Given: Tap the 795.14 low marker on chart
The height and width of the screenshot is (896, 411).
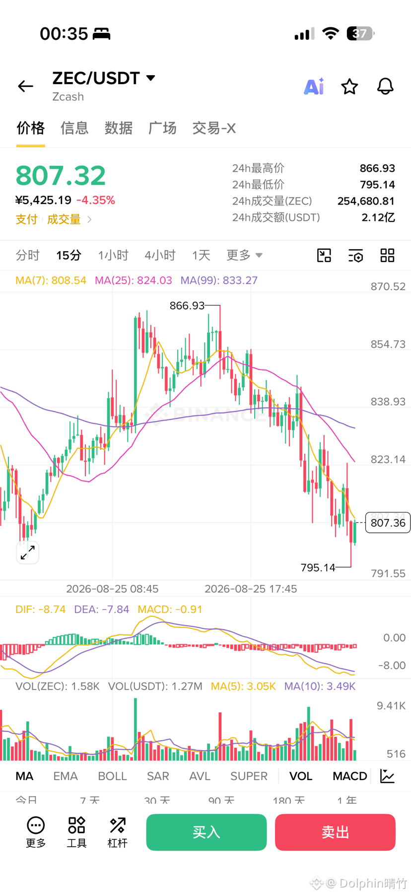Looking at the screenshot, I should [x=318, y=567].
